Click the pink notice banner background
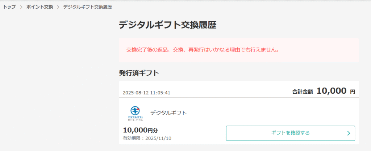Image resolution: width=371 pixels, height=151 pixels. [239, 50]
